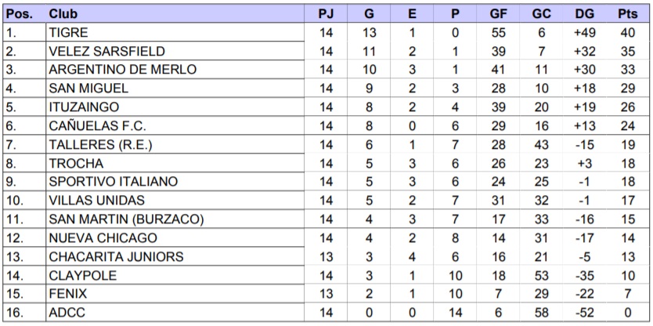The height and width of the screenshot is (326, 653).
Task: Click the Pos. column header
Action: click(19, 15)
